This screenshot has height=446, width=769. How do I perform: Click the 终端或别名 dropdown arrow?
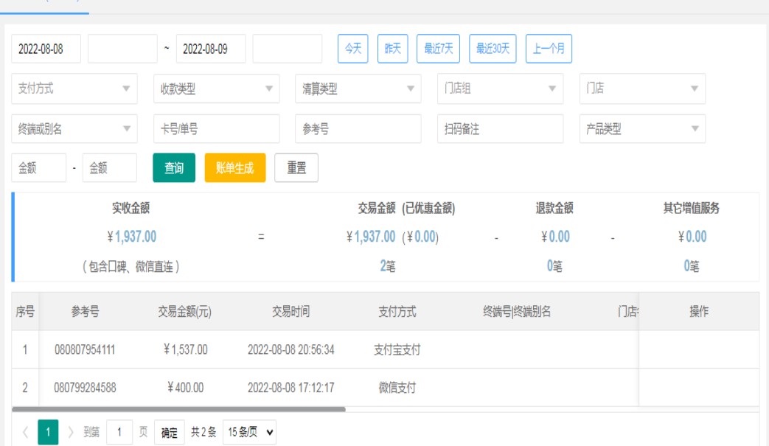point(125,129)
